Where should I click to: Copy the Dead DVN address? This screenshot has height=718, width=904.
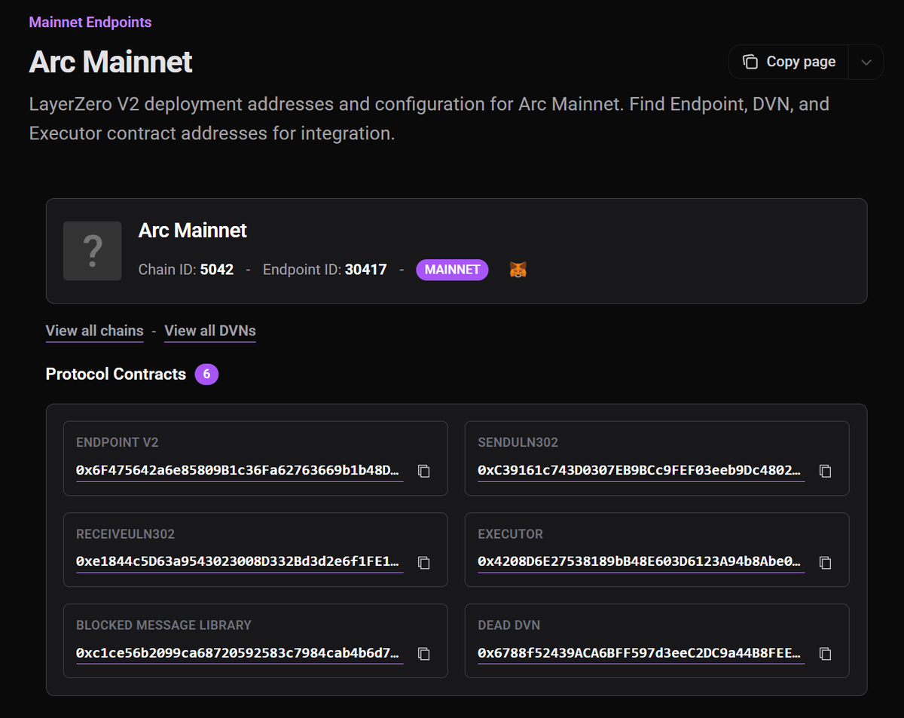point(826,654)
